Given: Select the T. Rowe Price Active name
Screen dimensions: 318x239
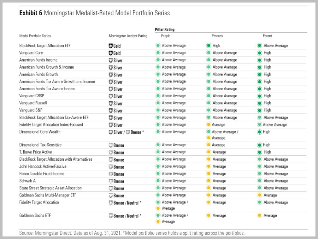Looking at the screenshot, I should pyautogui.click(x=35, y=152).
